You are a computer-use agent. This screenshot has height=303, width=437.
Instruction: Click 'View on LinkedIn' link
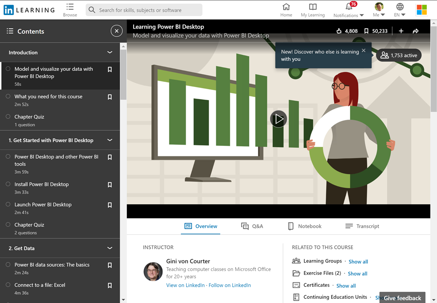[185, 285]
